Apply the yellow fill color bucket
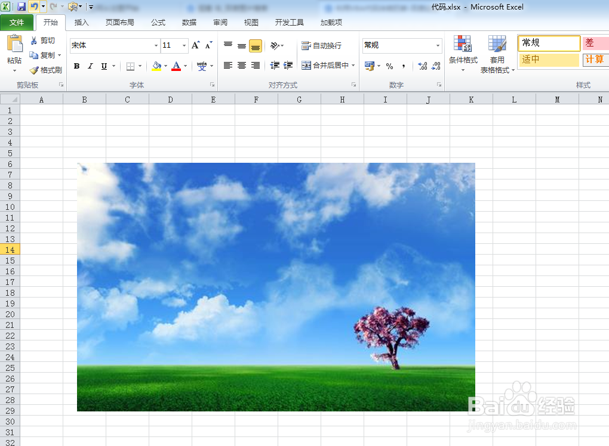609x446 pixels. [156, 66]
